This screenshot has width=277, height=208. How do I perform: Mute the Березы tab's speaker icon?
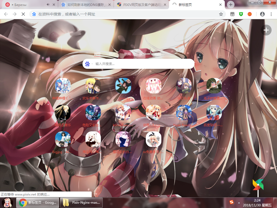click(48, 5)
